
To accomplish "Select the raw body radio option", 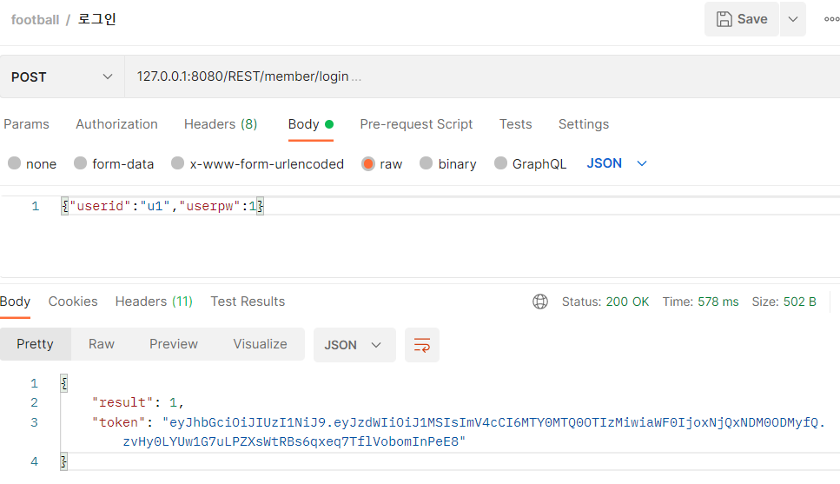I will 368,163.
